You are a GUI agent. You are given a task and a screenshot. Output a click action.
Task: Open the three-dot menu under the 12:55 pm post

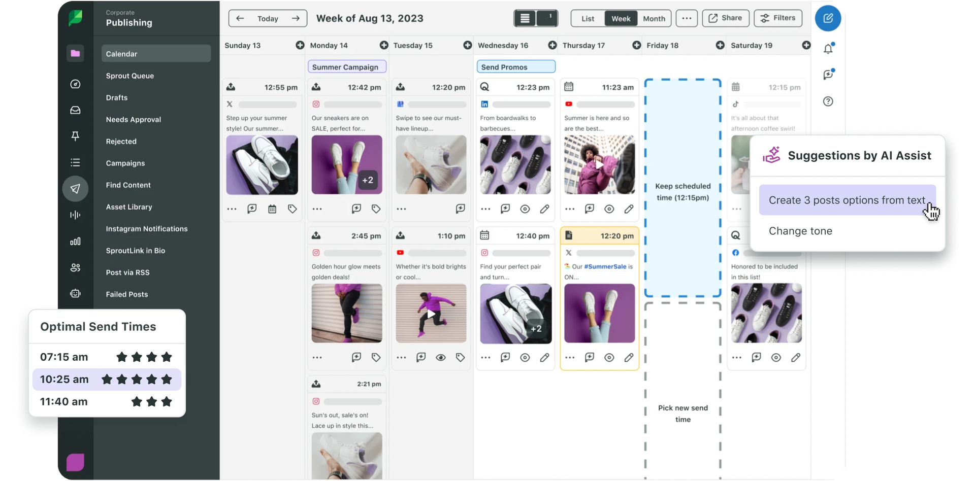pos(232,208)
